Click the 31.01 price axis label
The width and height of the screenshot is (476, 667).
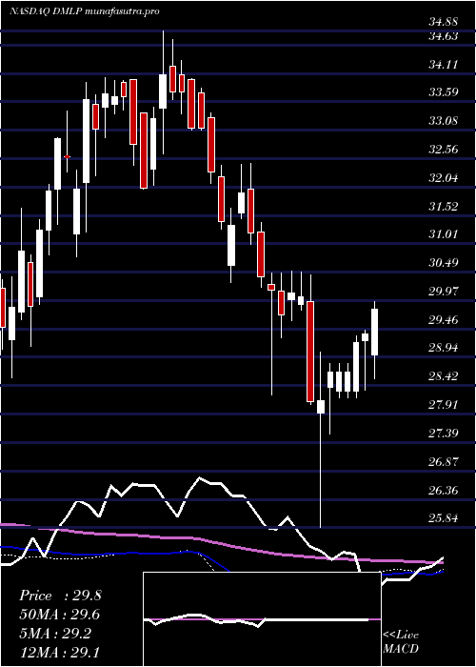click(x=443, y=234)
